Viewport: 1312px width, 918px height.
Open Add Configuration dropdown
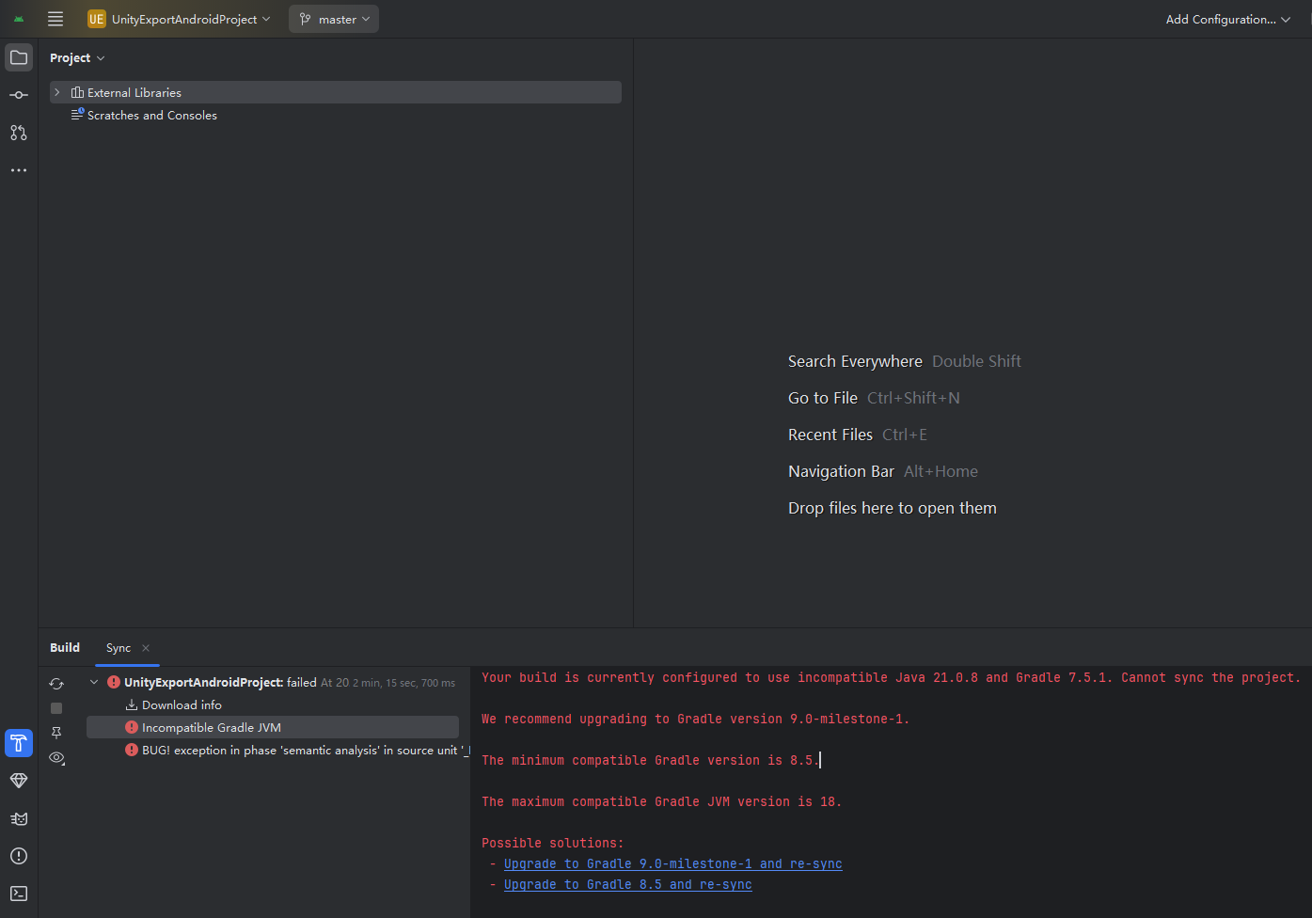pos(1227,19)
